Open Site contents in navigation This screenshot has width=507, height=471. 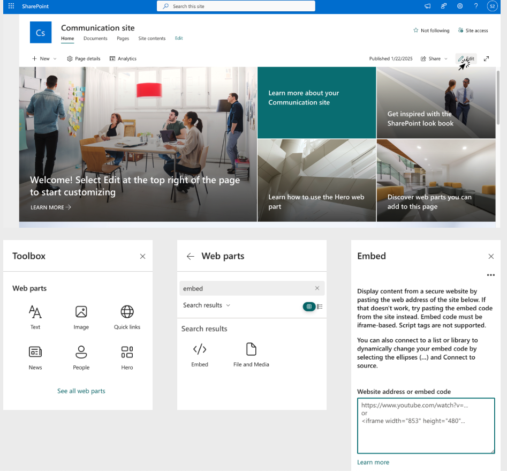(152, 38)
